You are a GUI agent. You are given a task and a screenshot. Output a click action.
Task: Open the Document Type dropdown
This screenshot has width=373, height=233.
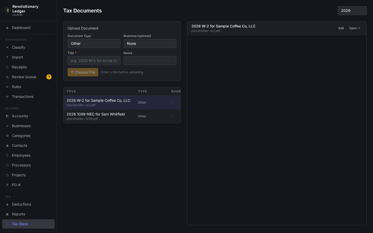click(x=94, y=43)
